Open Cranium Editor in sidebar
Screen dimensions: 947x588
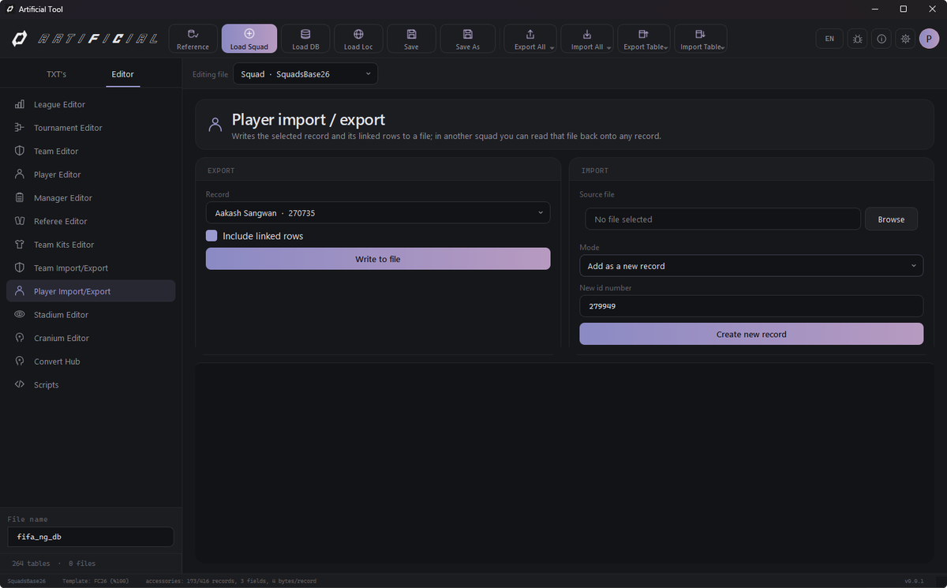91,338
